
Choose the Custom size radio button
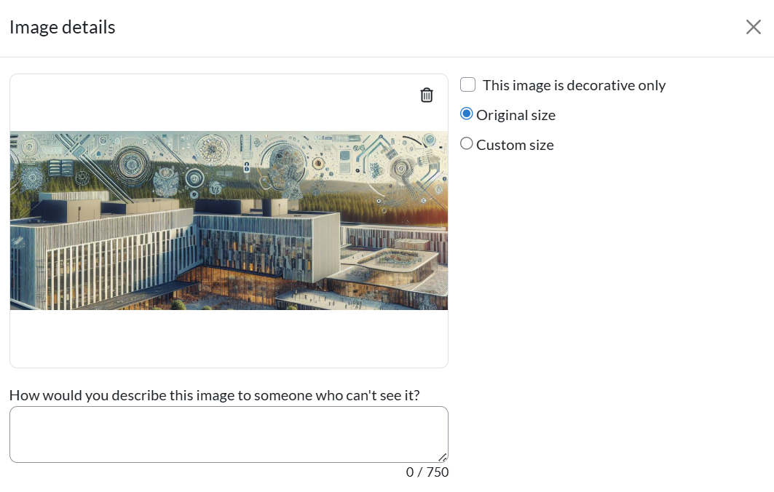point(467,144)
